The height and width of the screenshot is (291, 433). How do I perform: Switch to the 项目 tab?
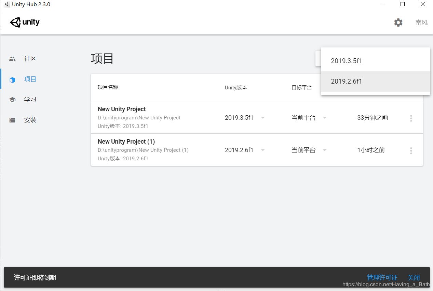pos(30,79)
